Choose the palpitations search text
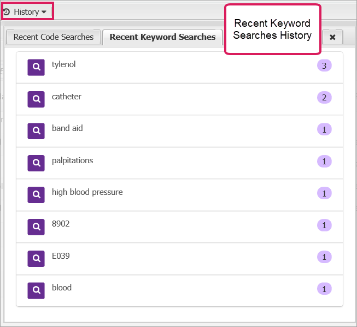The image size is (357, 327). [x=72, y=160]
